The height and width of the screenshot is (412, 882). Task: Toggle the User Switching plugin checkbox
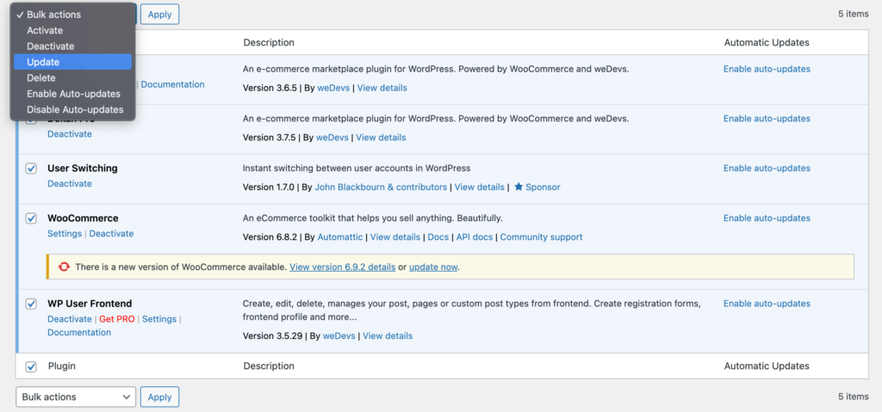tap(32, 168)
